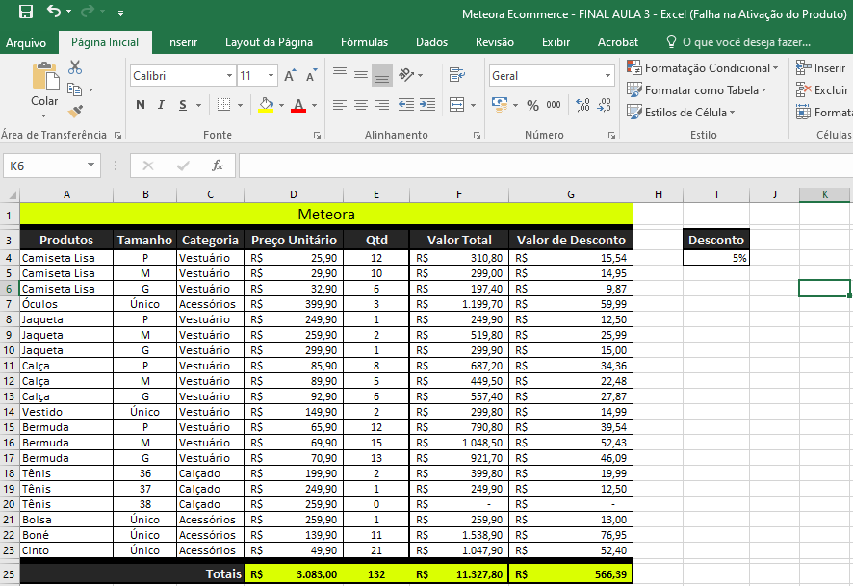853x586 pixels.
Task: Click the Cut scissors icon
Action: click(75, 67)
